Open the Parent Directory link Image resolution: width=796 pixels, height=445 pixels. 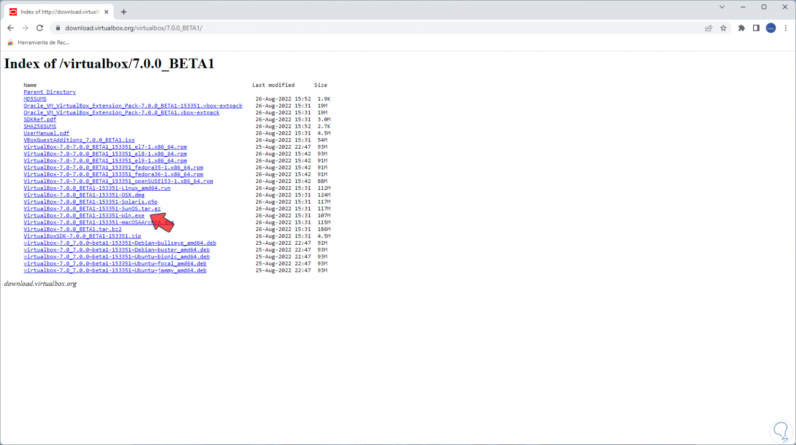tap(50, 92)
